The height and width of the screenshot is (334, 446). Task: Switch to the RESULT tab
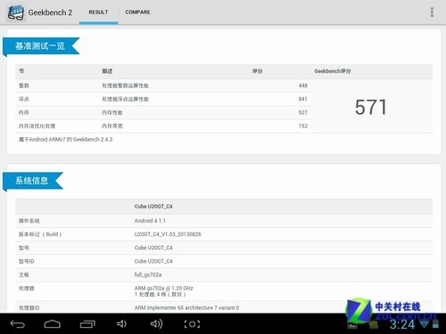click(x=98, y=12)
